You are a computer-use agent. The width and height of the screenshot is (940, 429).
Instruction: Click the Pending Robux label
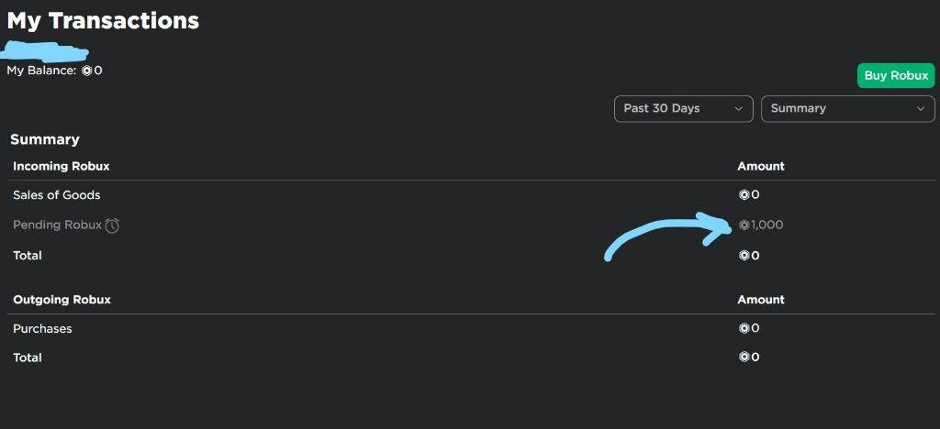pyautogui.click(x=57, y=225)
